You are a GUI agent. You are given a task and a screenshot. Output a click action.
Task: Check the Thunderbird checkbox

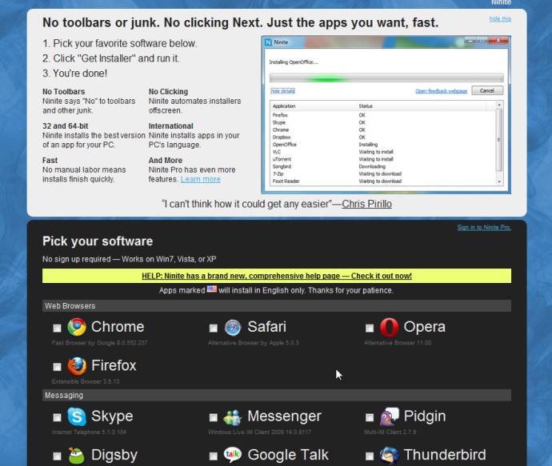click(x=370, y=456)
